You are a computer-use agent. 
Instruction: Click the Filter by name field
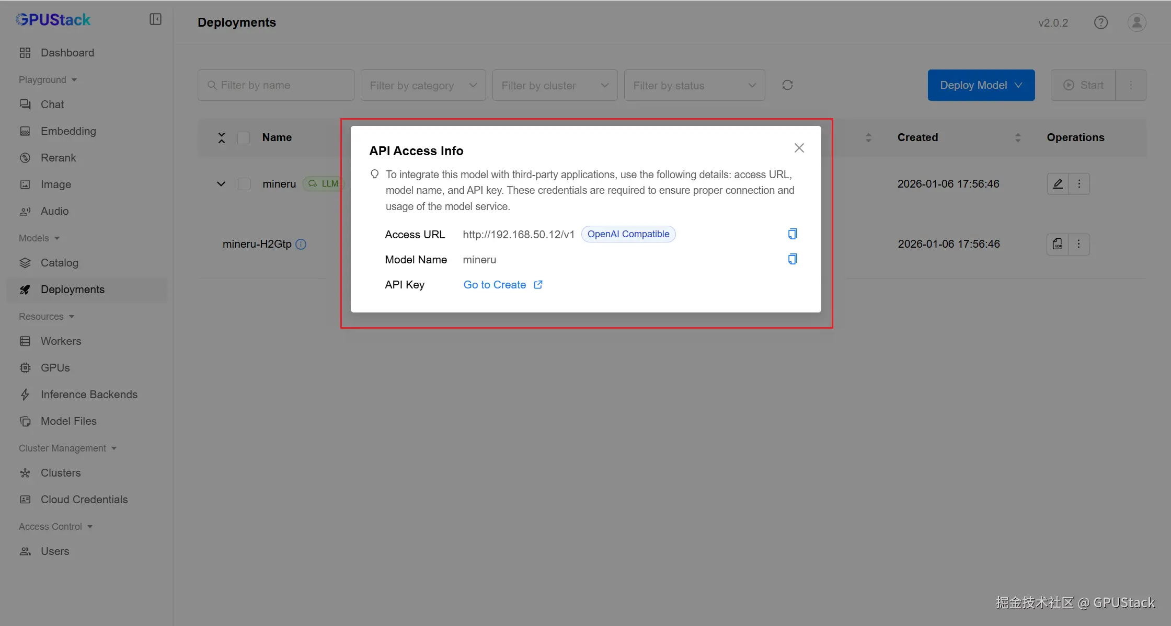276,85
